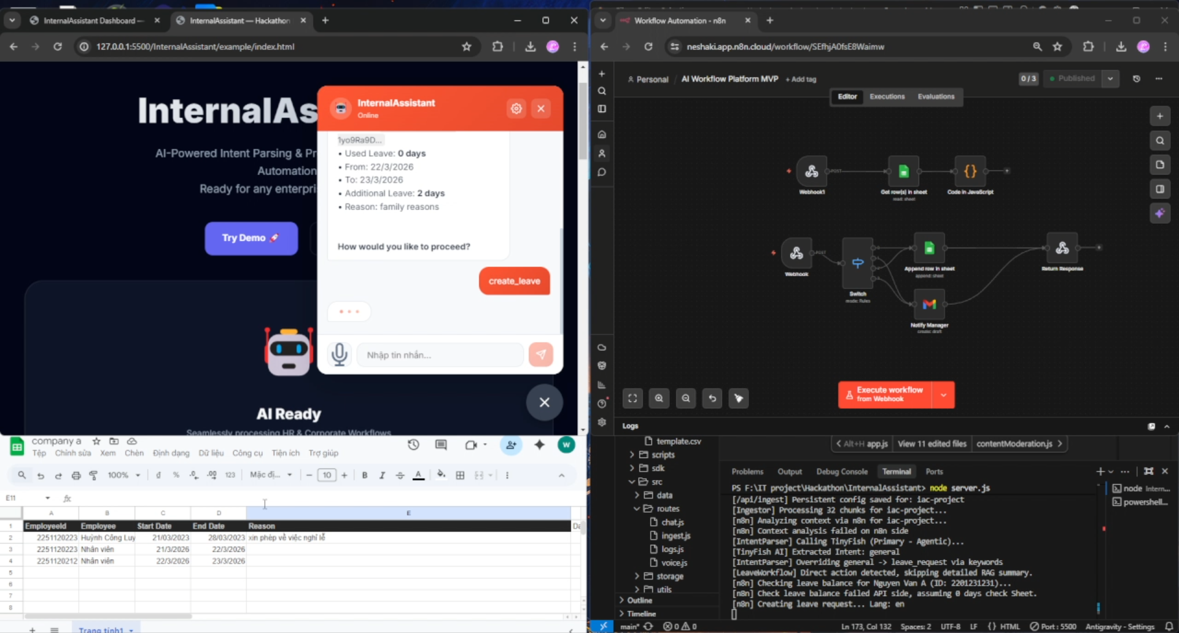
Task: Click the paint format tool in Sheets
Action: click(x=94, y=475)
